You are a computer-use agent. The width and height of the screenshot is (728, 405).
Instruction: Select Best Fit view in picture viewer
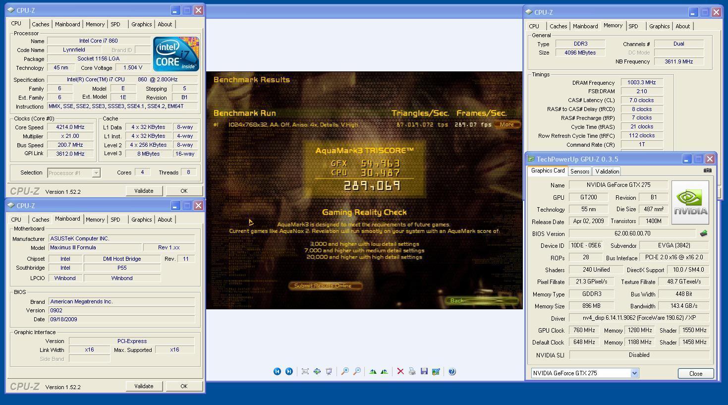[x=305, y=371]
